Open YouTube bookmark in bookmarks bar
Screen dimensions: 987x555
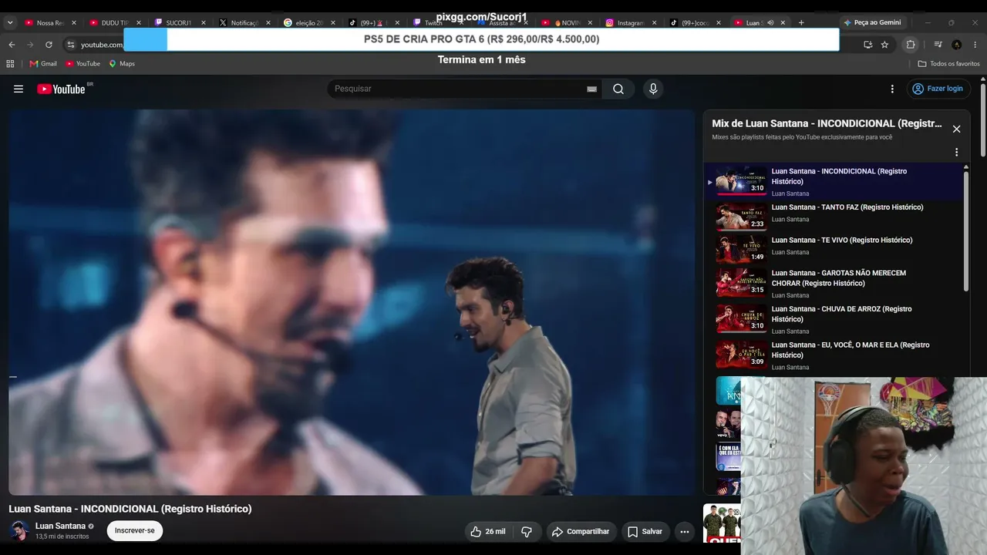coord(83,64)
